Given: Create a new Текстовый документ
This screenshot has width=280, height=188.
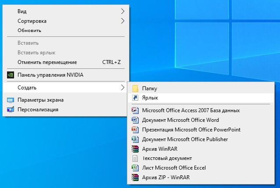Looking at the screenshot, I should [x=201, y=158].
